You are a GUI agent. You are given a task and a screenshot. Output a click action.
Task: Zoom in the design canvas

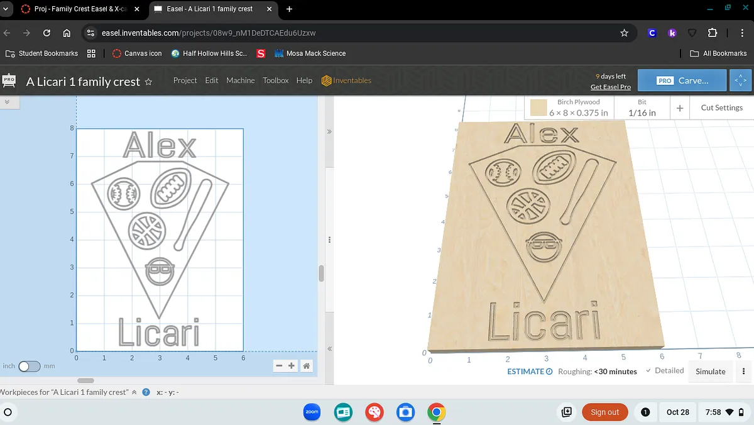[x=292, y=366]
